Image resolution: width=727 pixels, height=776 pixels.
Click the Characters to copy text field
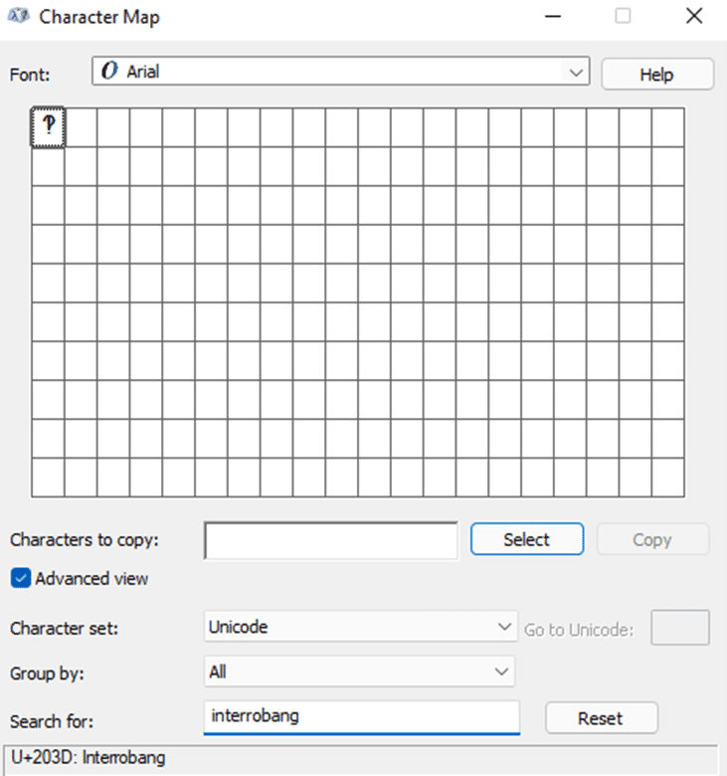pyautogui.click(x=331, y=540)
